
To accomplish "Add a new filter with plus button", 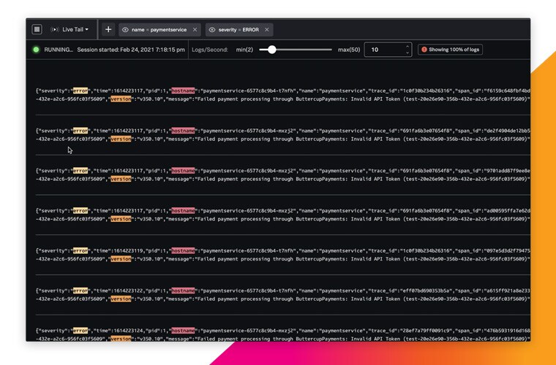I will click(x=108, y=30).
